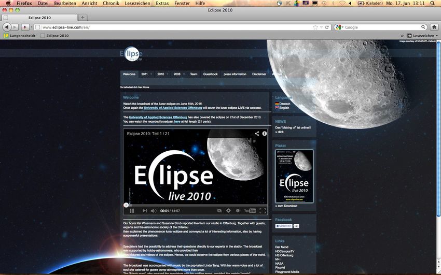Viewport: 441px width, 275px height.
Task: Click the 'here' recorded broadcast link
Action: coord(177,122)
